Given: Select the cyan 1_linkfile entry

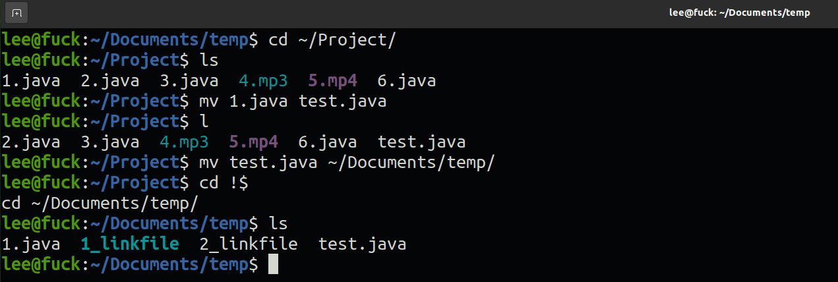Looking at the screenshot, I should pyautogui.click(x=130, y=244).
